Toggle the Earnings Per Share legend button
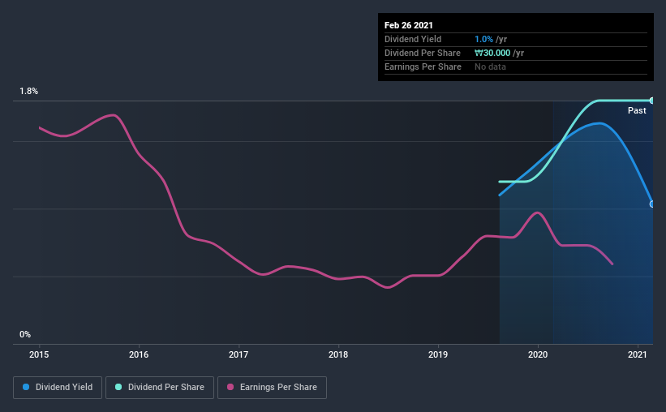 pos(272,388)
